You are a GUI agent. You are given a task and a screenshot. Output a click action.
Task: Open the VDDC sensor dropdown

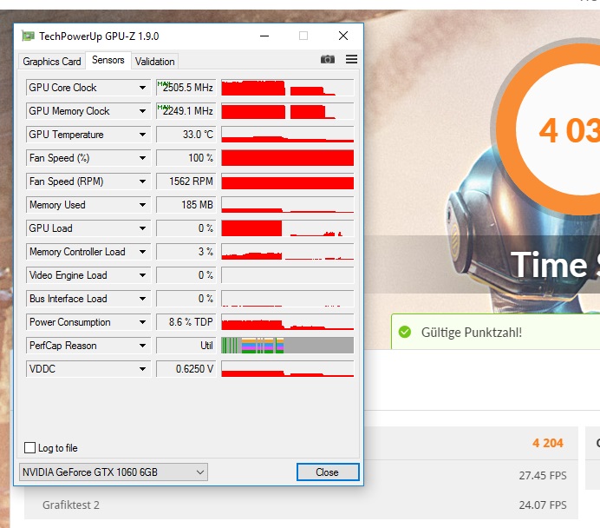(x=142, y=369)
